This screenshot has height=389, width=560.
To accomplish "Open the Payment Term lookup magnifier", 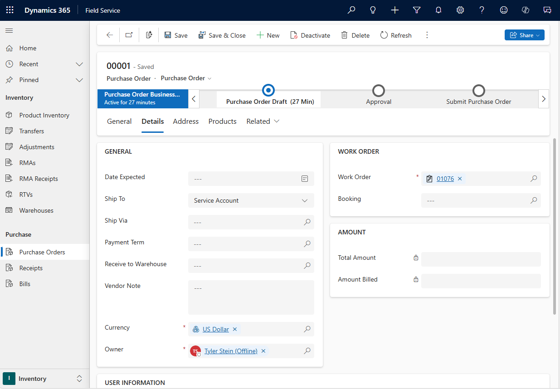I will (x=307, y=244).
